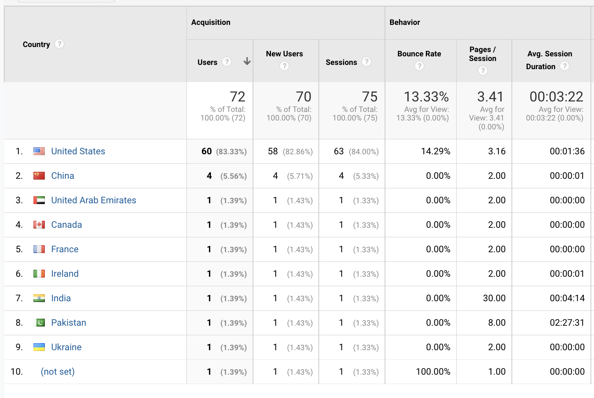The width and height of the screenshot is (594, 398).
Task: Open the Users column help icon
Action: pyautogui.click(x=227, y=62)
